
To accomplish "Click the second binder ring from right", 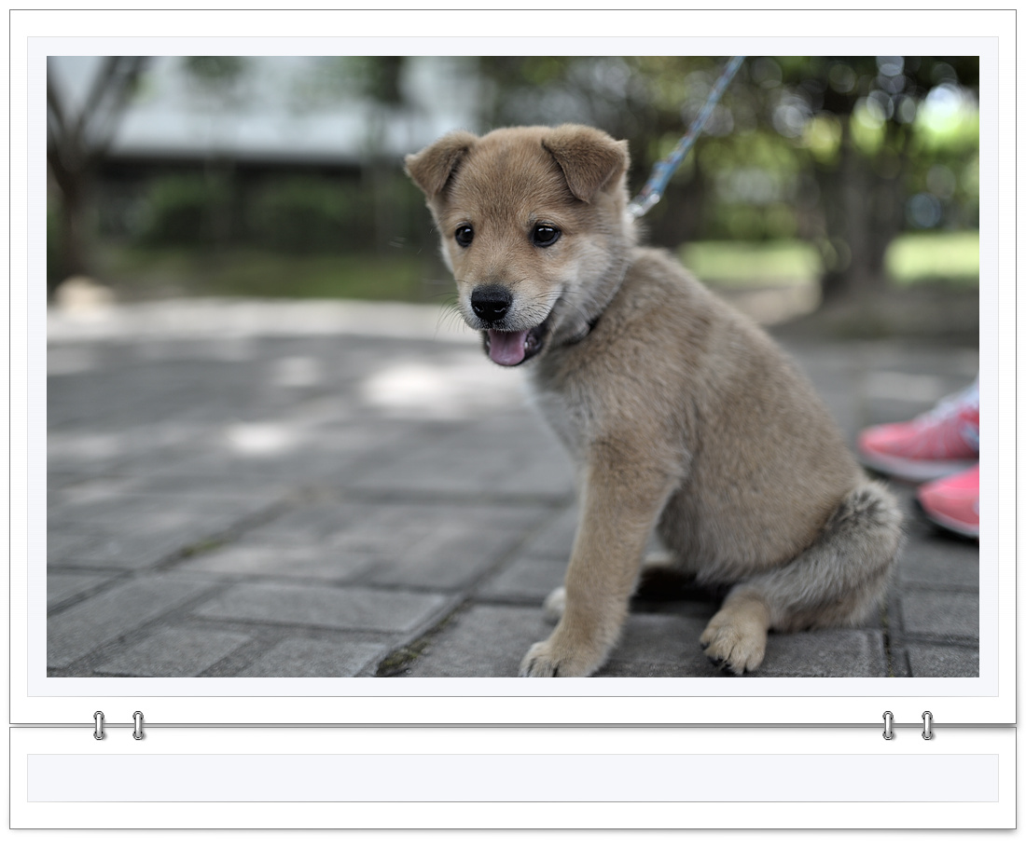I will [x=888, y=725].
